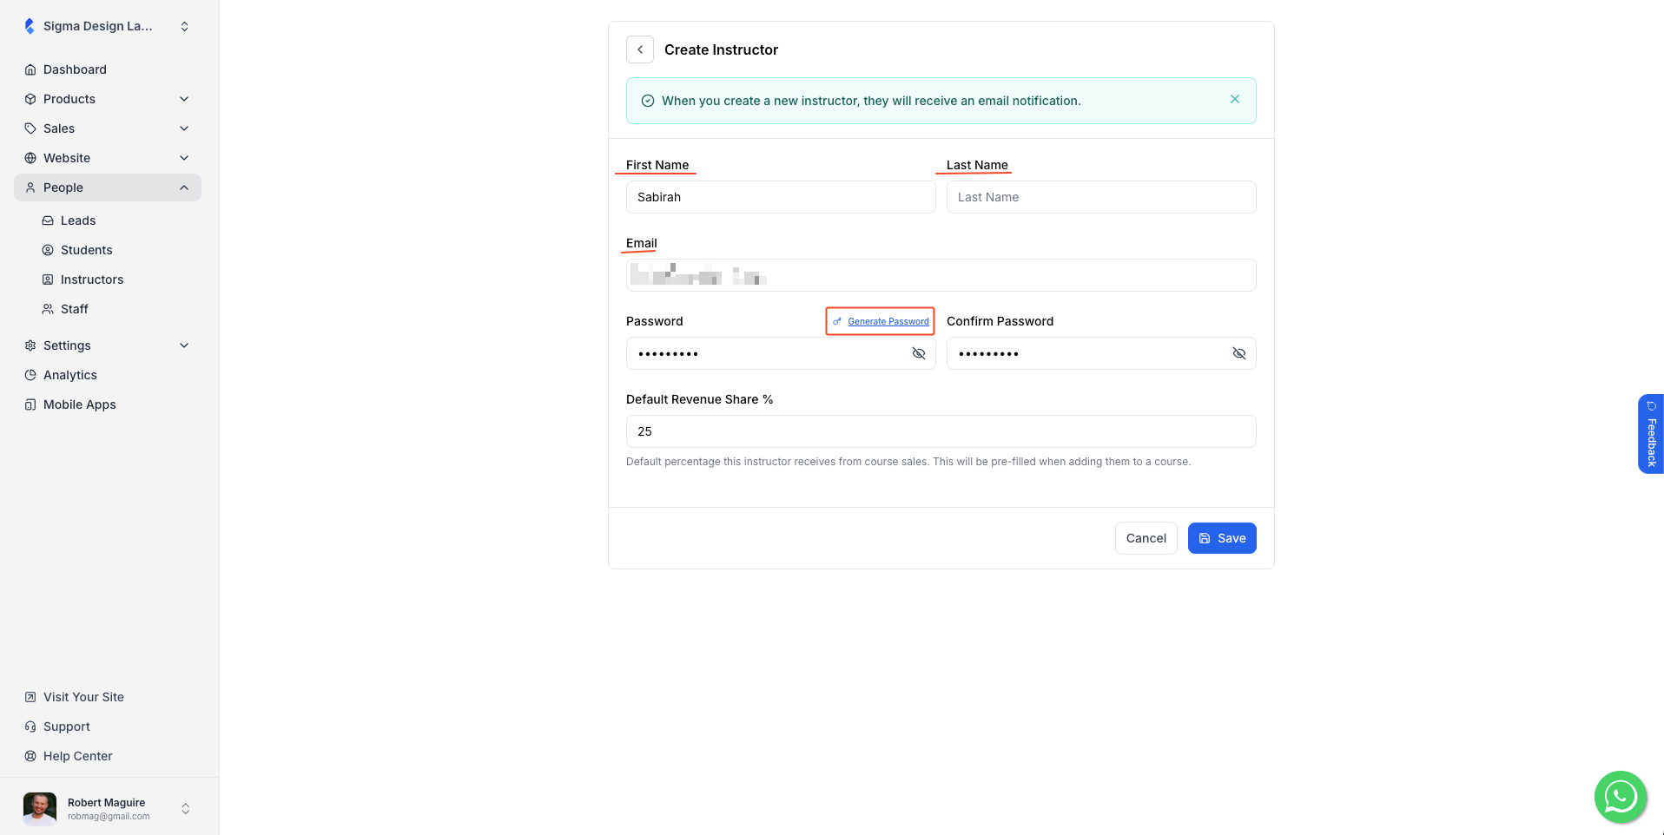Toggle Password field visibility eye
Viewport: 1664px width, 835px height.
[919, 353]
